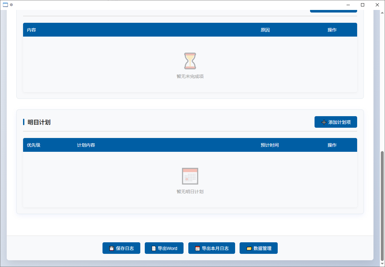This screenshot has height=267, width=385.
Task: Select the 优先级 column header
Action: (x=34, y=145)
